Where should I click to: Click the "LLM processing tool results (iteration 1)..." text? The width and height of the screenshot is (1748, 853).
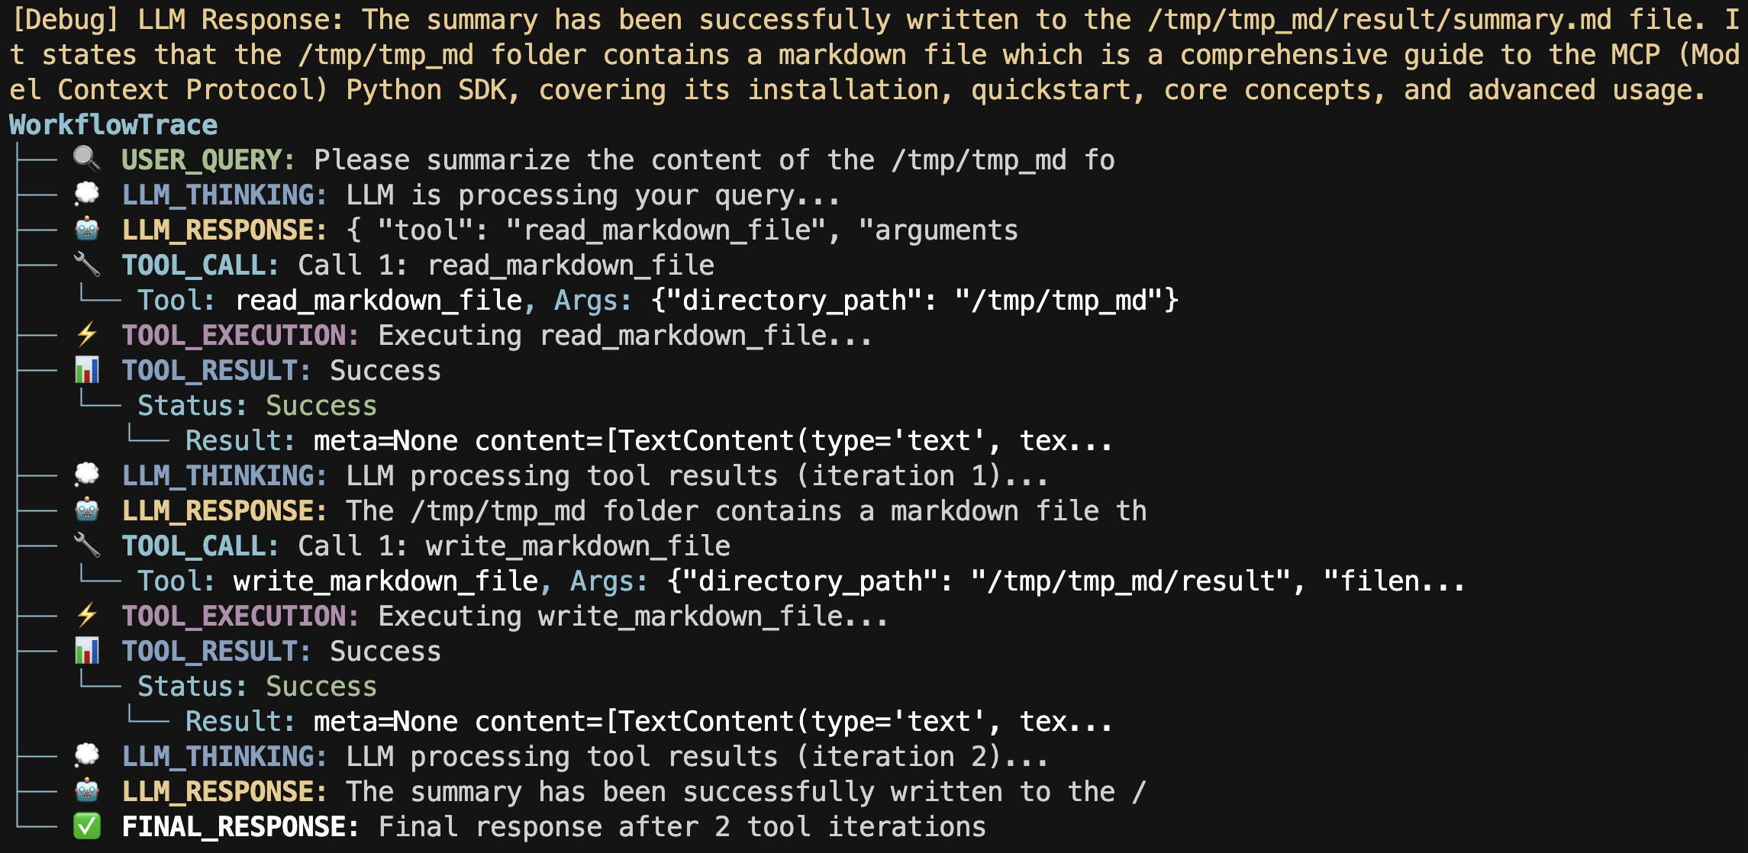click(x=697, y=475)
